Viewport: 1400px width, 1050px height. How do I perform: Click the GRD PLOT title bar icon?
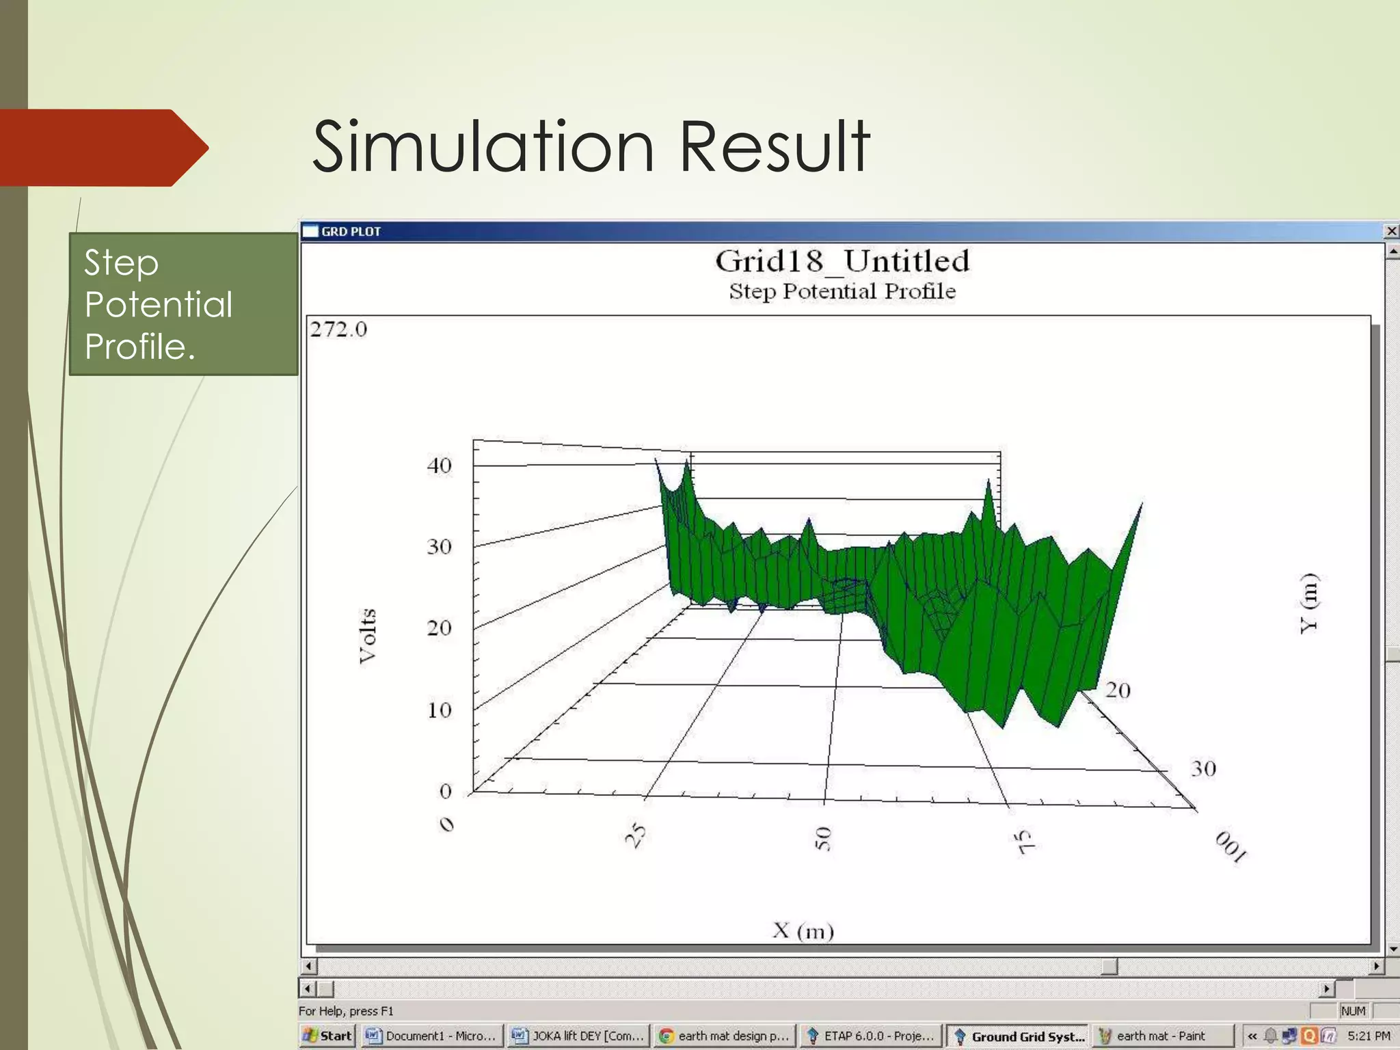tap(311, 231)
